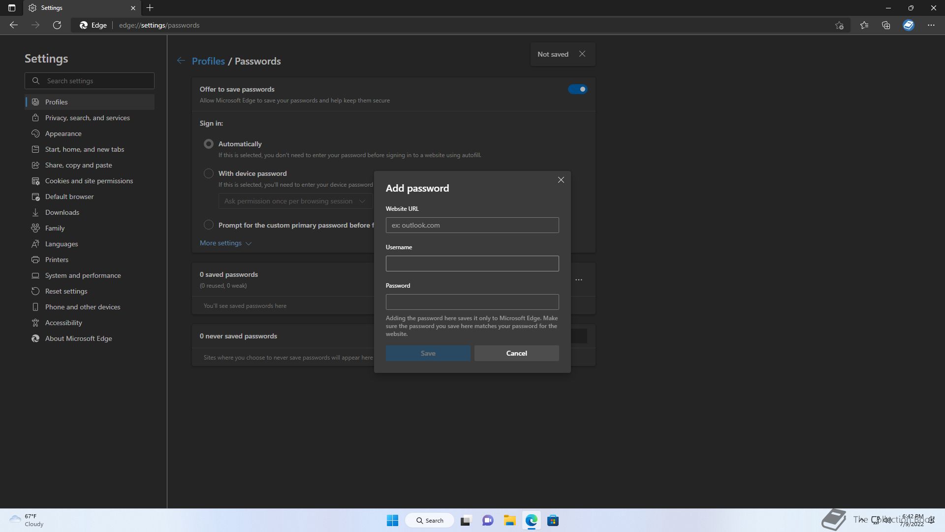Image resolution: width=945 pixels, height=532 pixels.
Task: Open the Favorites star icon
Action: [x=864, y=25]
